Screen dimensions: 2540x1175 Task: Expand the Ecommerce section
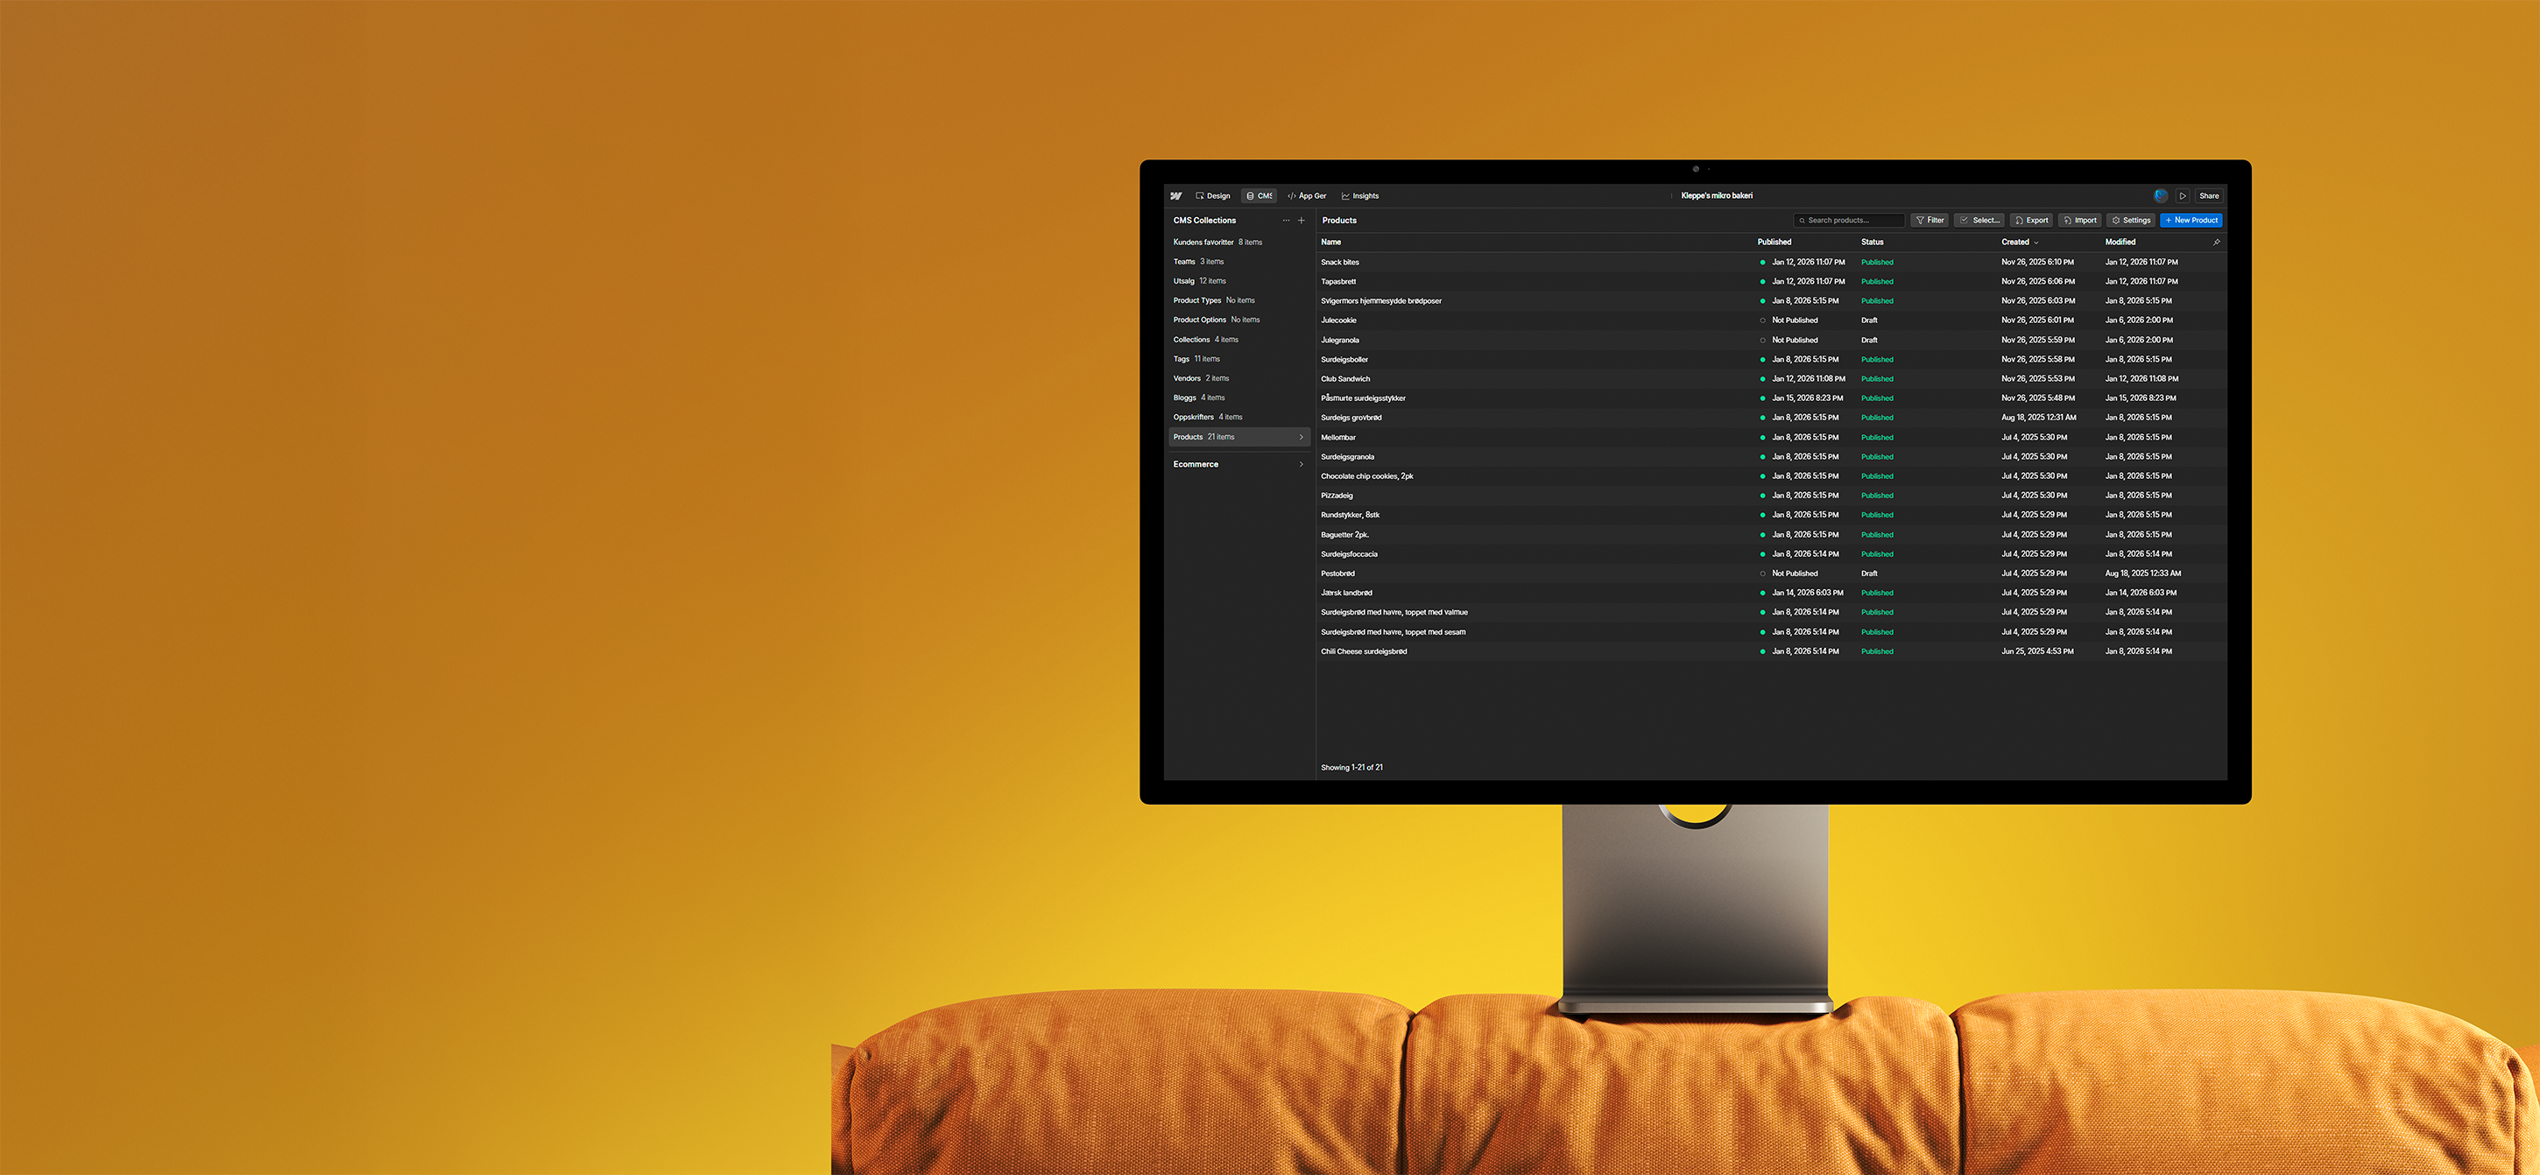click(x=1301, y=464)
